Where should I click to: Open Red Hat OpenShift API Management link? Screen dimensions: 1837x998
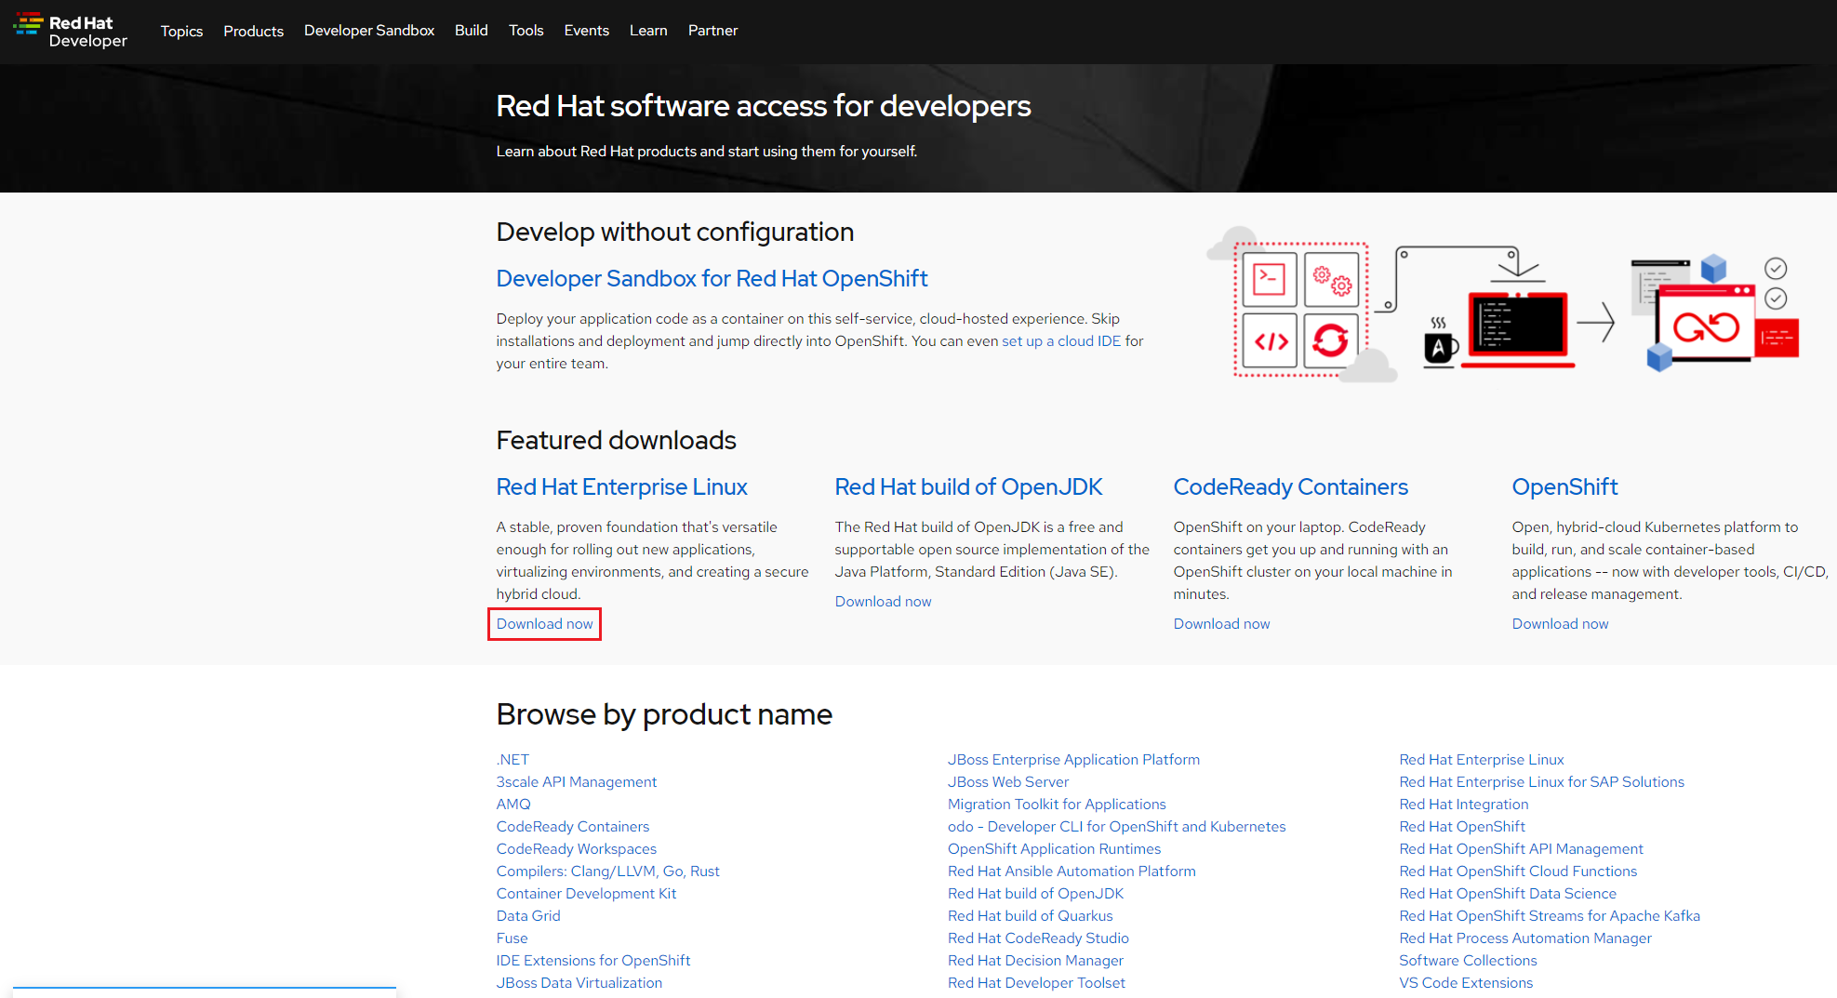click(1521, 849)
